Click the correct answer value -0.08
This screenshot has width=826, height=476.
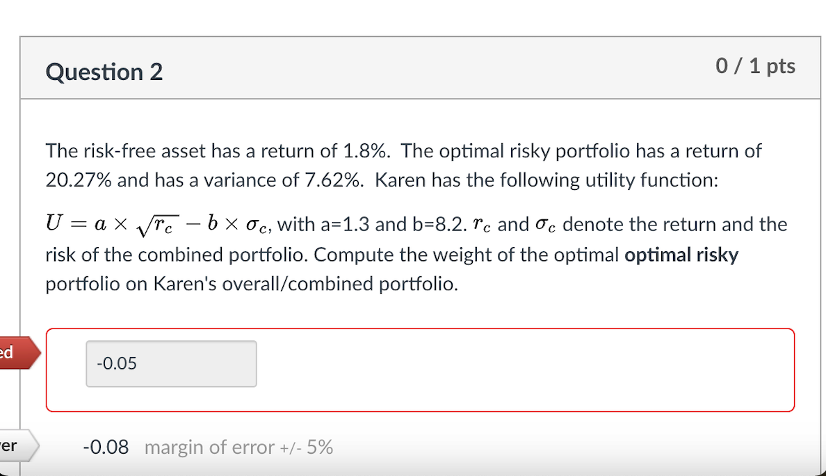tap(104, 447)
